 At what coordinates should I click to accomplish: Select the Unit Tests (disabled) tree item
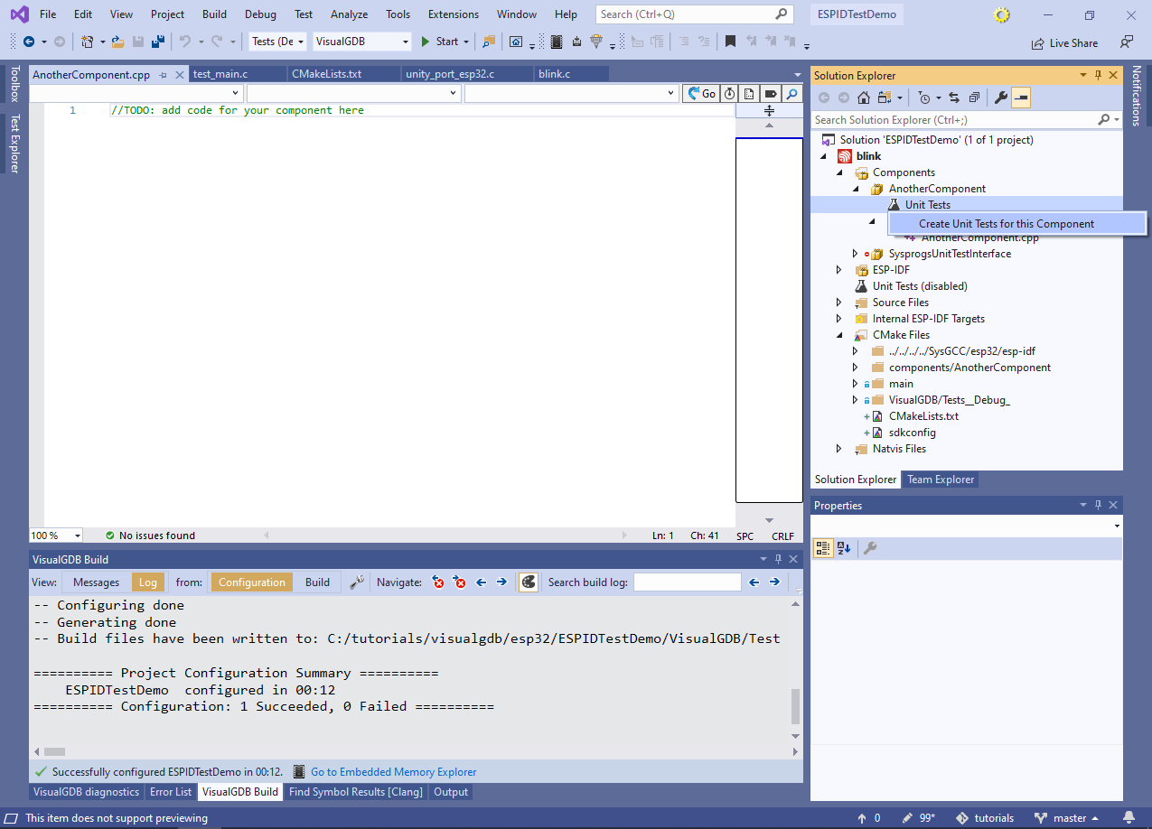tap(920, 286)
